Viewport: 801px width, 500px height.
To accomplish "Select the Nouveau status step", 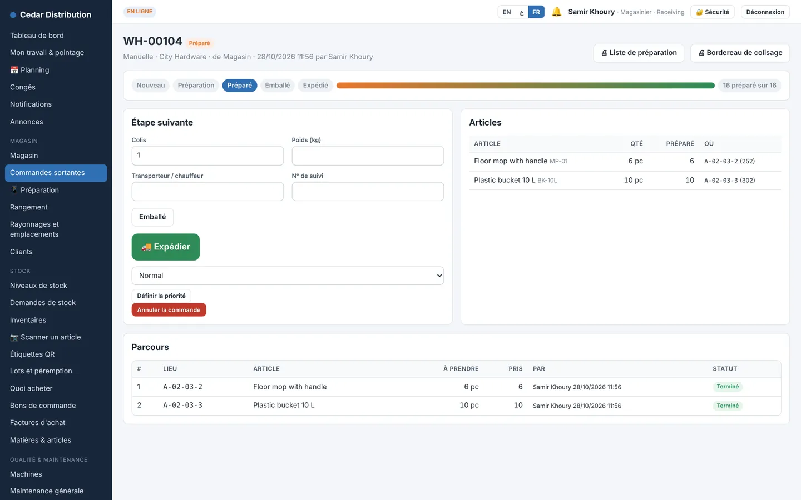I will click(151, 86).
